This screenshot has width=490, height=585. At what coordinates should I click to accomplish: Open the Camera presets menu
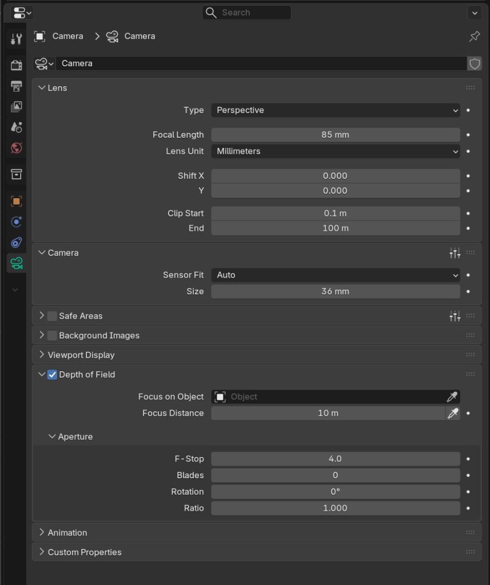click(455, 253)
